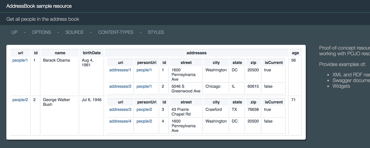Click personUri people/2 in addresses/4 row

coord(144,121)
